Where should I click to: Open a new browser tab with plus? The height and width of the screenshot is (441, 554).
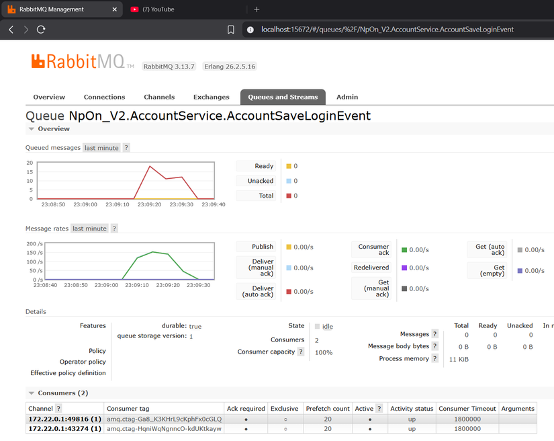(x=257, y=9)
